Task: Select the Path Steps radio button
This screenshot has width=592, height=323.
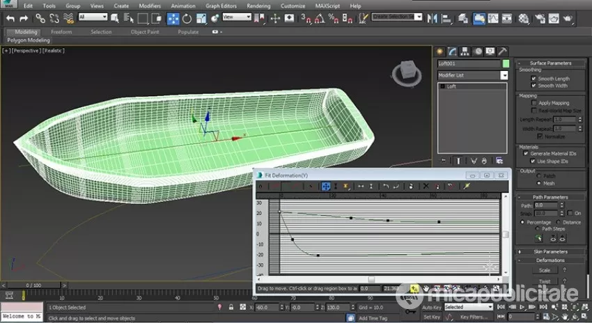Action: (538, 228)
